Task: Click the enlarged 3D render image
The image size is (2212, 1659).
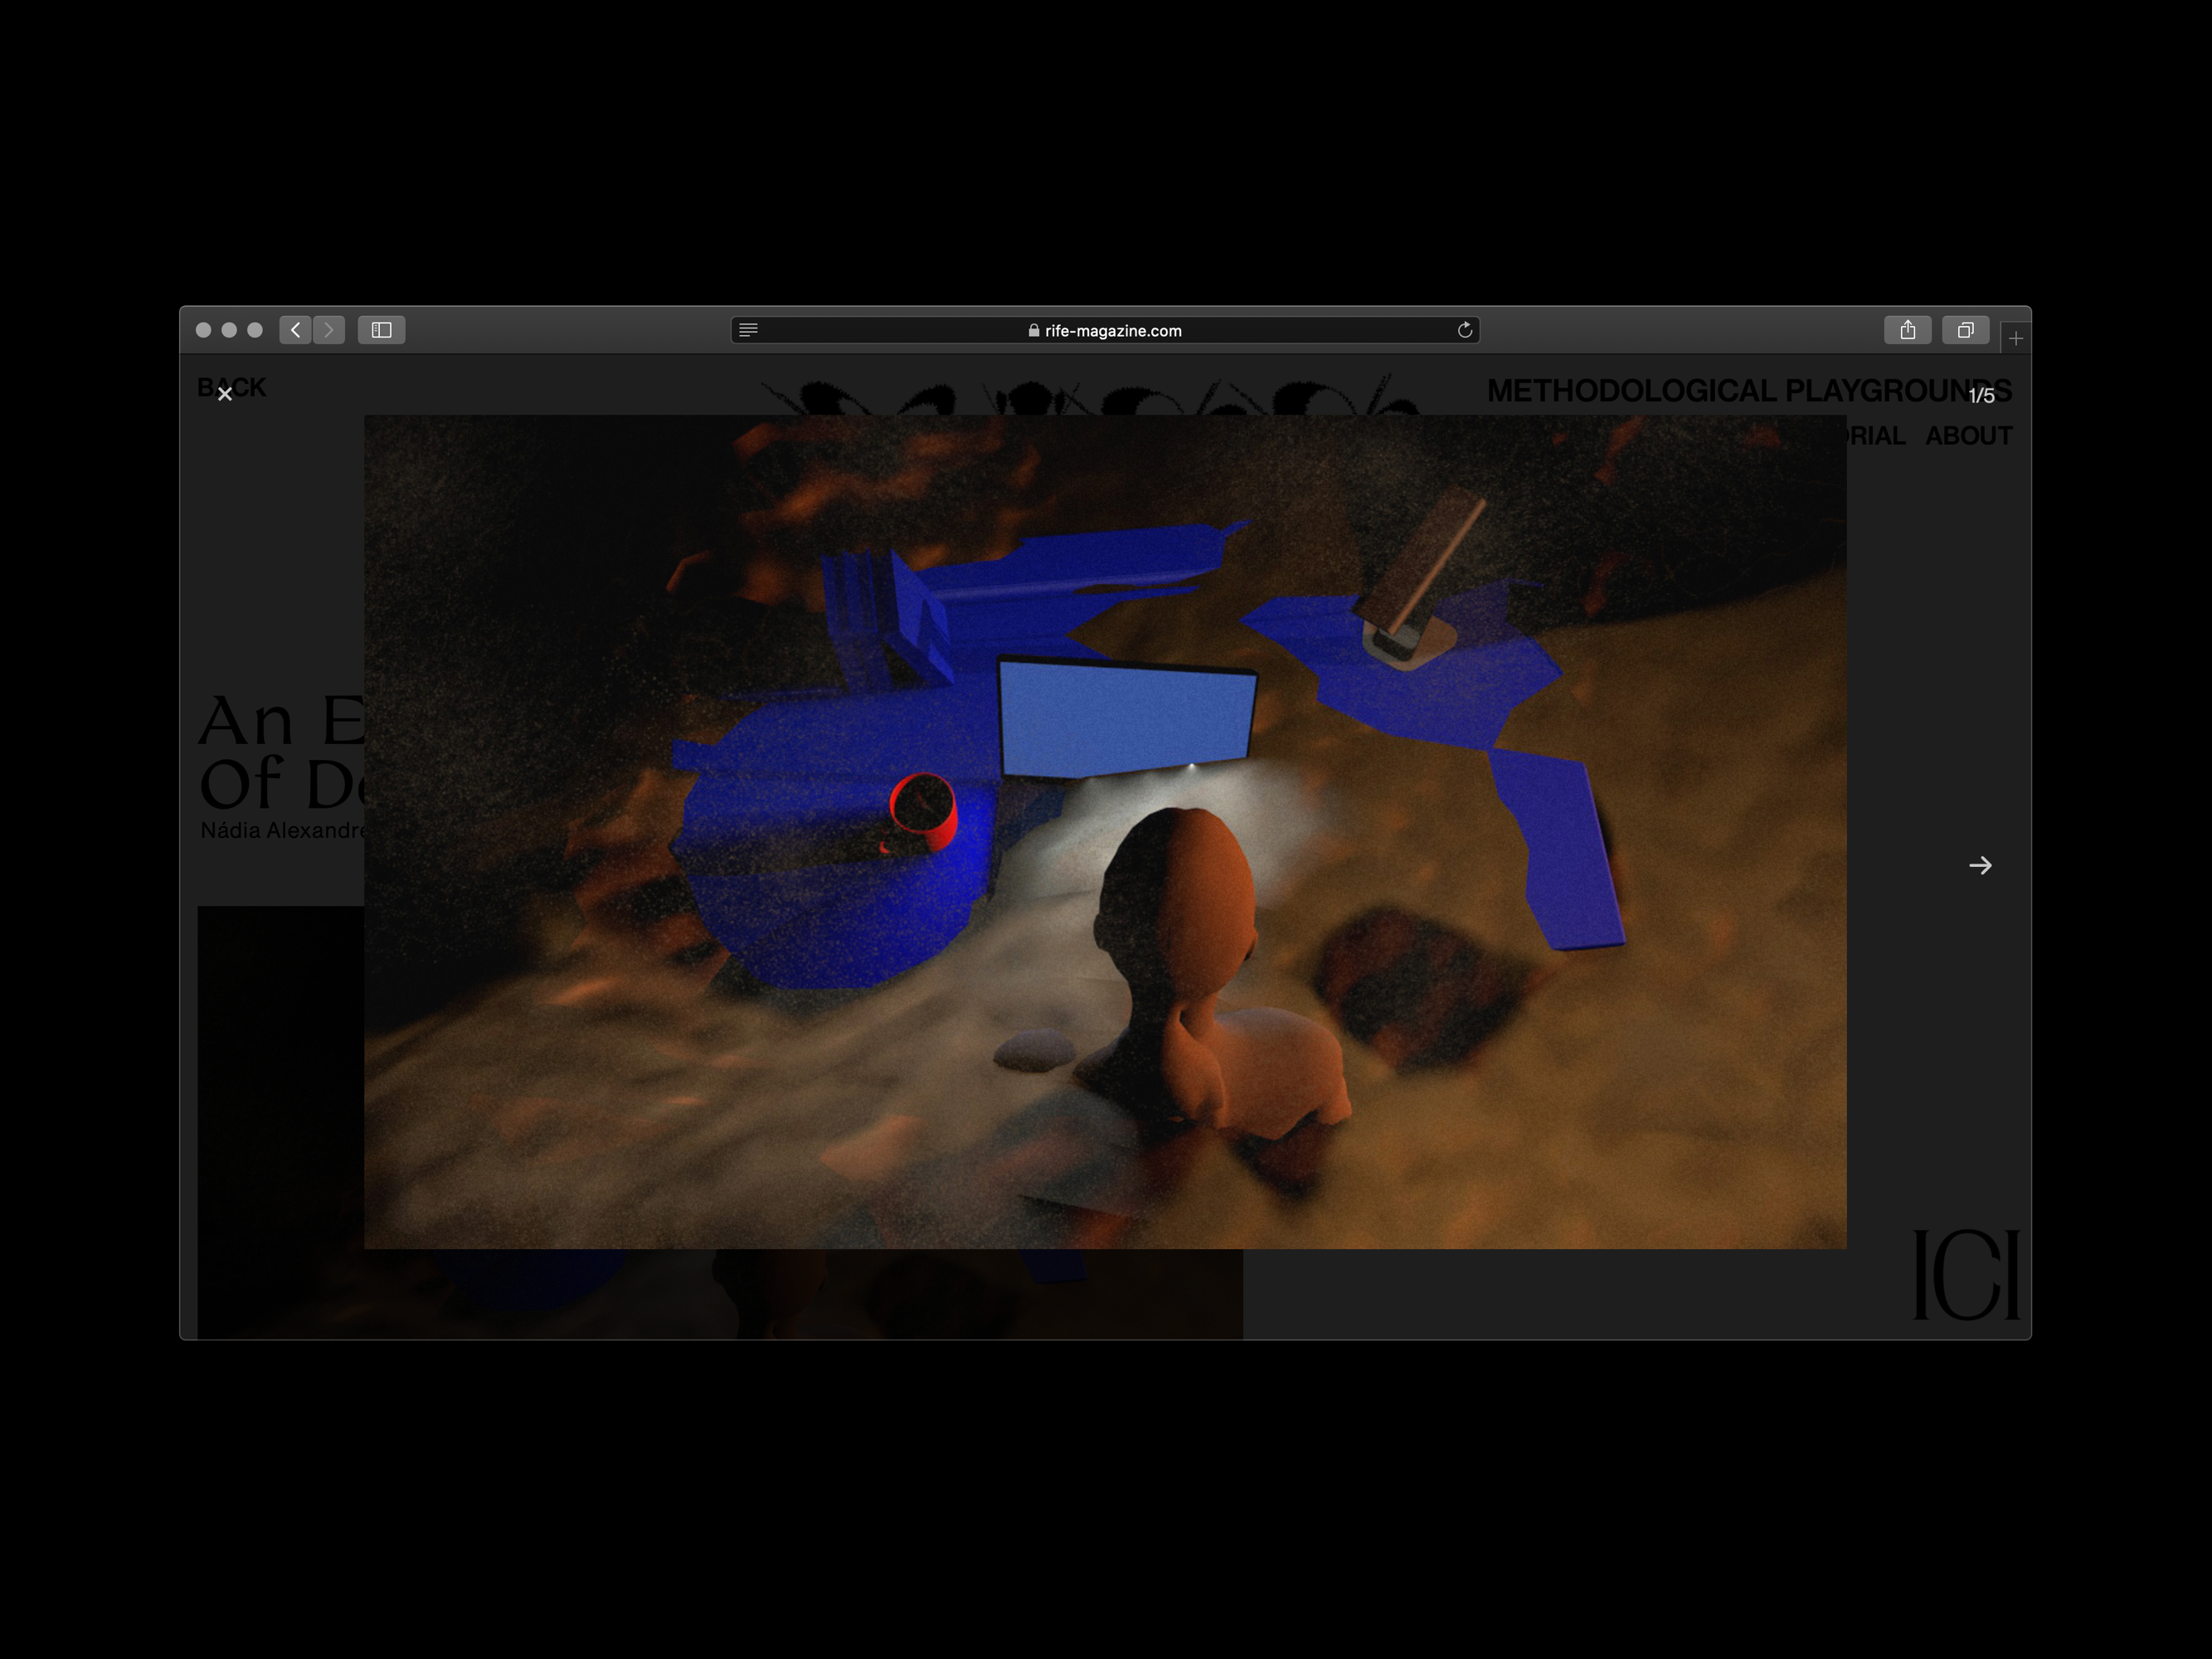Action: point(1105,832)
